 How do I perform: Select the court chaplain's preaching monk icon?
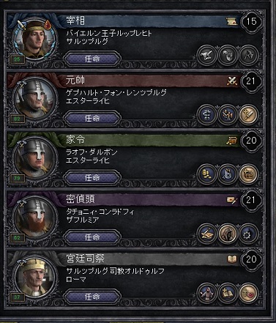pyautogui.click(x=206, y=293)
